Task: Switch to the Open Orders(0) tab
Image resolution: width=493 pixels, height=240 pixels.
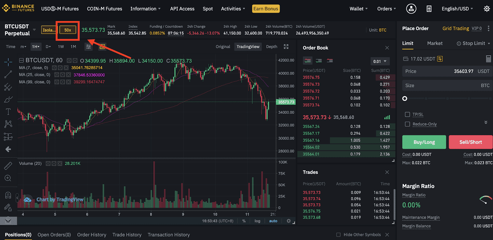Action: click(x=54, y=235)
